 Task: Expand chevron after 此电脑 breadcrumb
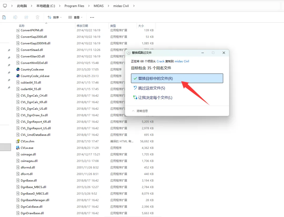[x=32, y=6]
